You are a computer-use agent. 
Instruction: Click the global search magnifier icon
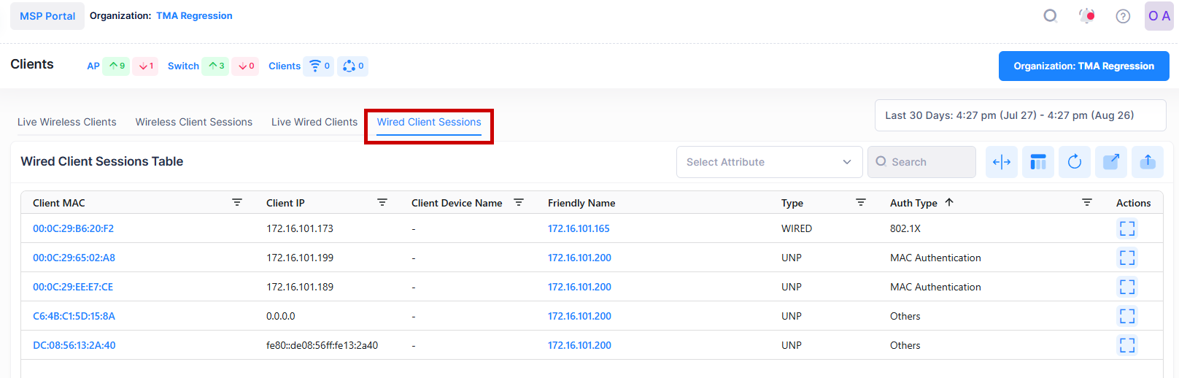point(1050,16)
